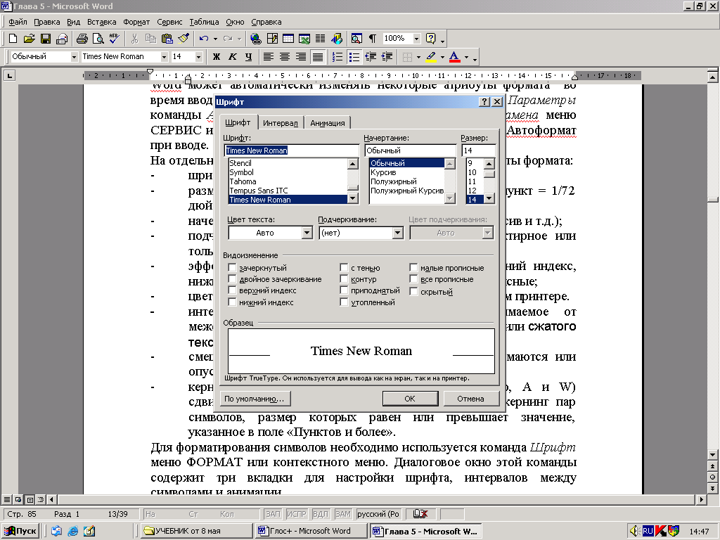Open the Подчеркивание dropdown
Screen dimensions: 720x540
[x=398, y=233]
